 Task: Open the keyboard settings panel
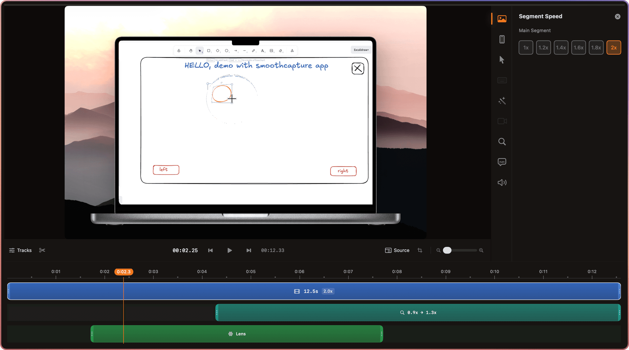click(x=502, y=80)
